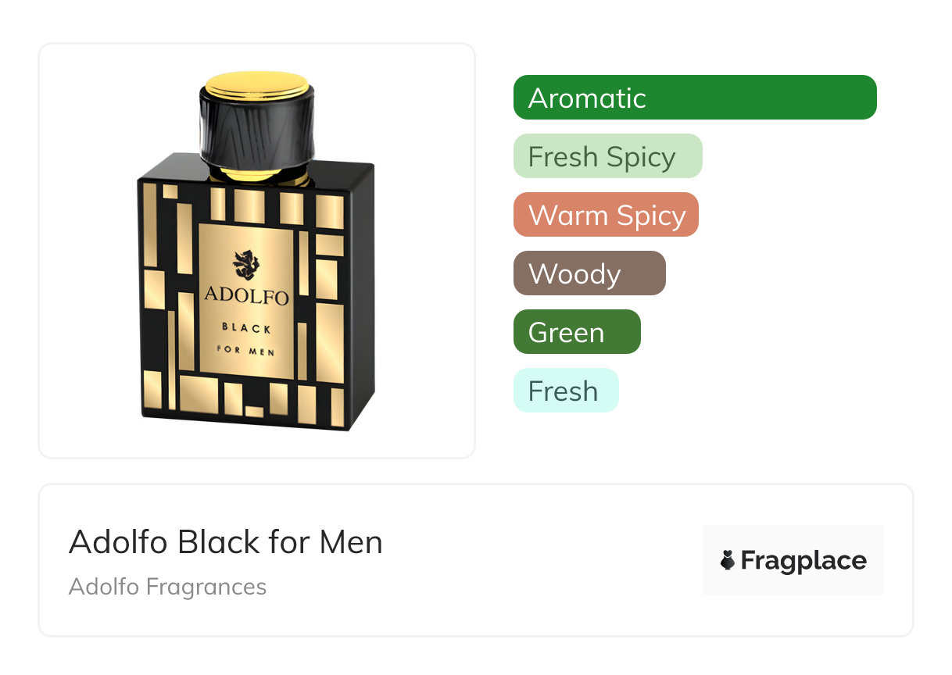952x675 pixels.
Task: Open the Adolfo Black bottle product image
Action: tap(256, 251)
